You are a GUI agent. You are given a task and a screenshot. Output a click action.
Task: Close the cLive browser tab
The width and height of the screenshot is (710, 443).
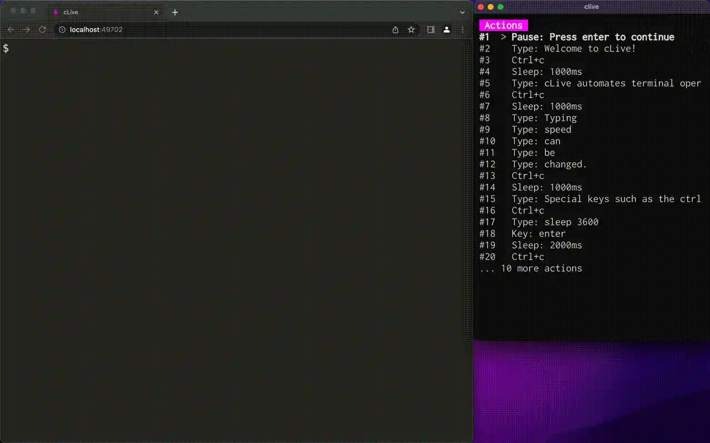pyautogui.click(x=156, y=12)
